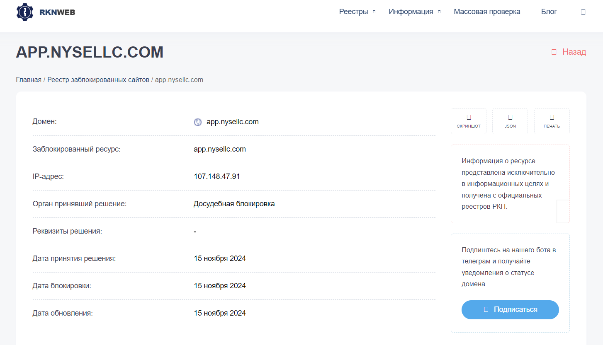603x345 pixels.
Task: Open the JSON export of this record
Action: click(510, 121)
